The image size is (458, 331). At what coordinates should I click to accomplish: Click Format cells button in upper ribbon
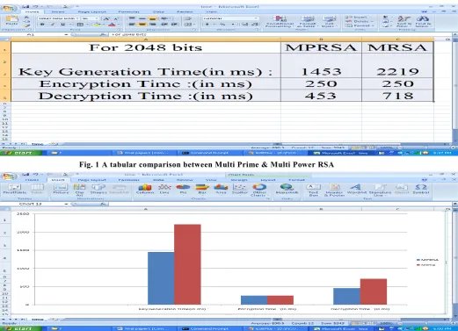coord(360,25)
